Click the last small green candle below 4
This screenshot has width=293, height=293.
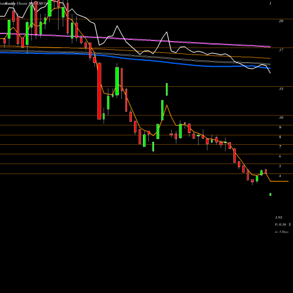[x=271, y=195]
